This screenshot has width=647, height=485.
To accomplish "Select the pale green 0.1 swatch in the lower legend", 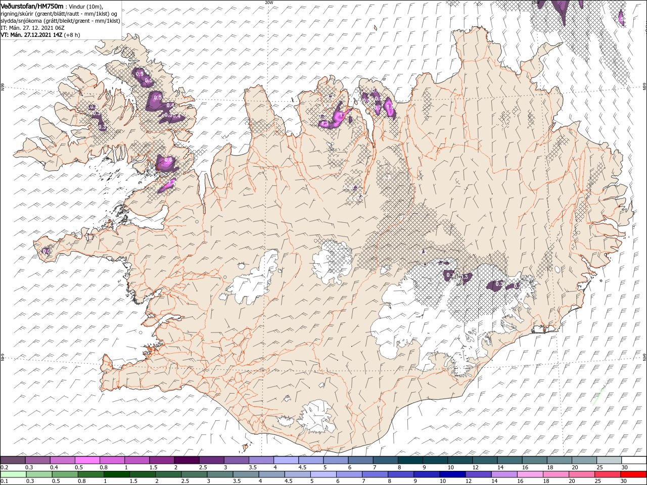I will (13, 474).
